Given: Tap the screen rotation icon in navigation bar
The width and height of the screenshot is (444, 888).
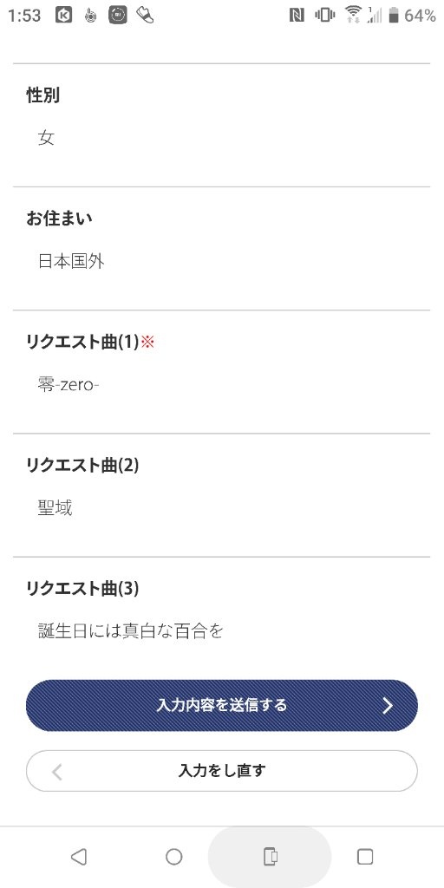Looking at the screenshot, I should 271,856.
